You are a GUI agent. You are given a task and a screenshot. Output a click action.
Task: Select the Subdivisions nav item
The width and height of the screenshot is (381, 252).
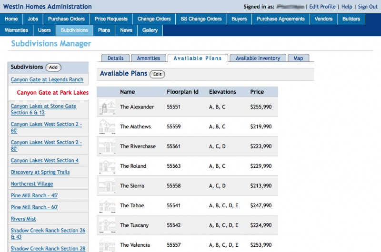point(74,30)
